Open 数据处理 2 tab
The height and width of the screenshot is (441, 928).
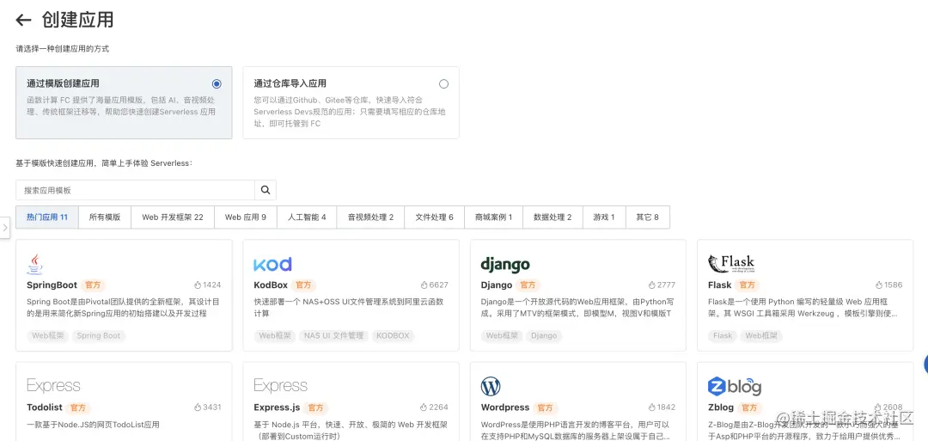click(553, 217)
